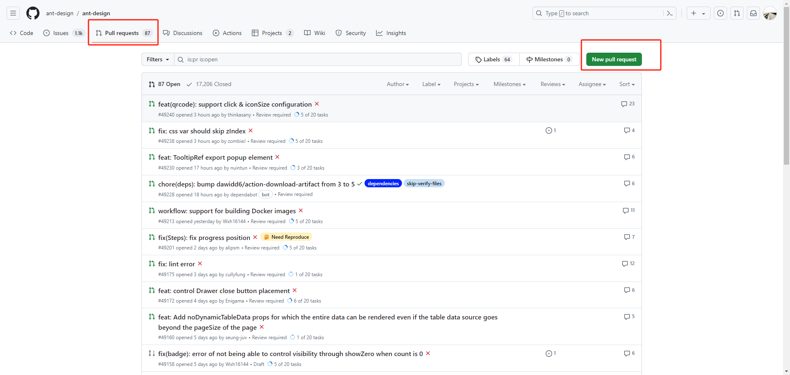
Task: Expand the Projects filter dropdown
Action: (x=466, y=84)
